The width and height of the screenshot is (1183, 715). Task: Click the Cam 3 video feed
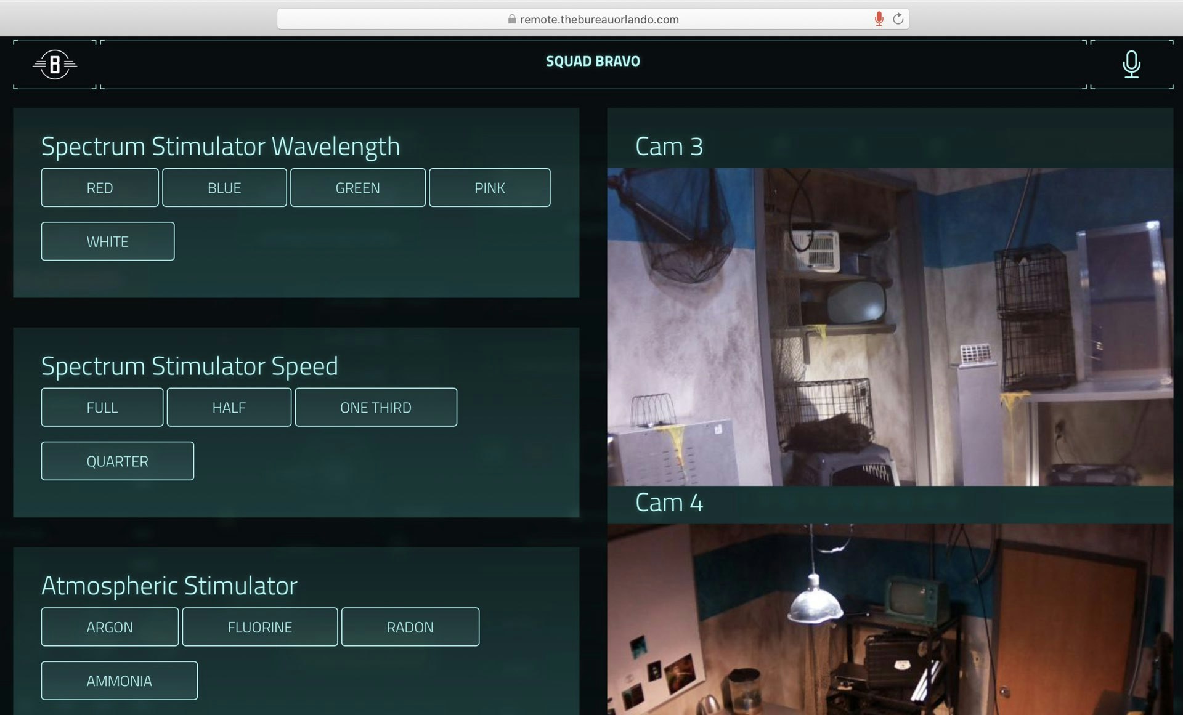tap(890, 327)
